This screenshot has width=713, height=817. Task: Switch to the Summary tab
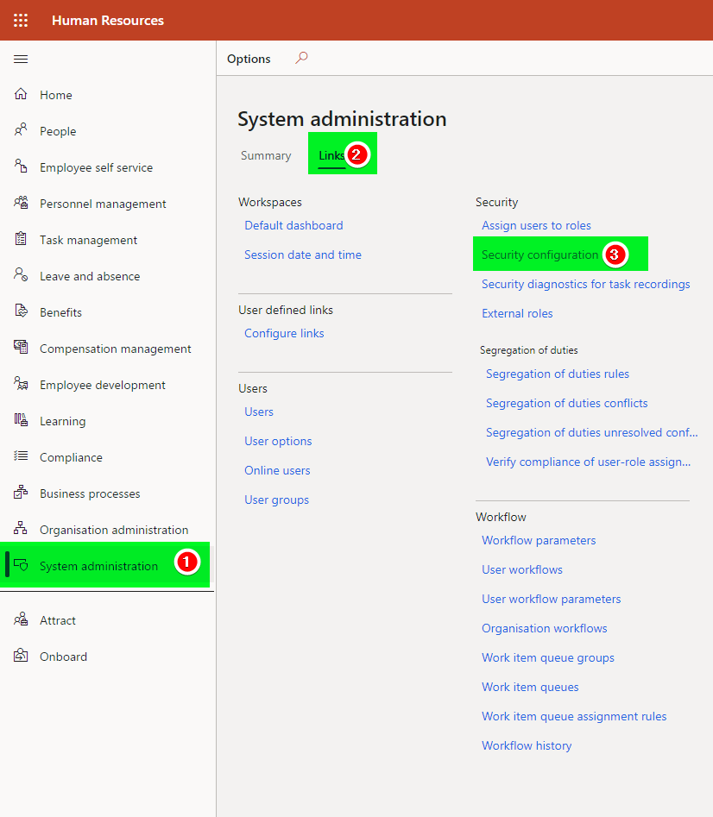(x=266, y=156)
